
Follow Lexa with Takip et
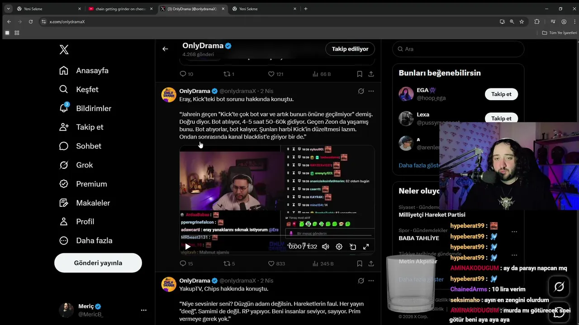(x=501, y=118)
